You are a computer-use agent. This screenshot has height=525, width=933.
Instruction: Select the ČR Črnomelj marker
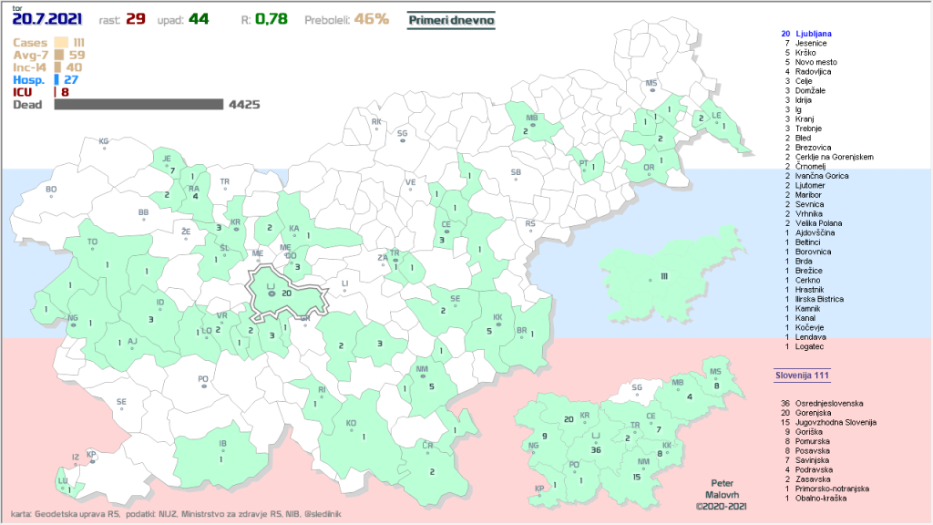[428, 447]
